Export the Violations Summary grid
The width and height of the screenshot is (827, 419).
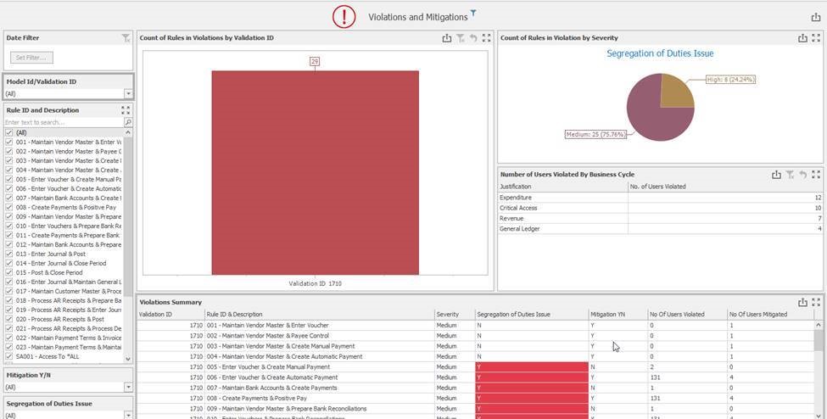coord(802,303)
